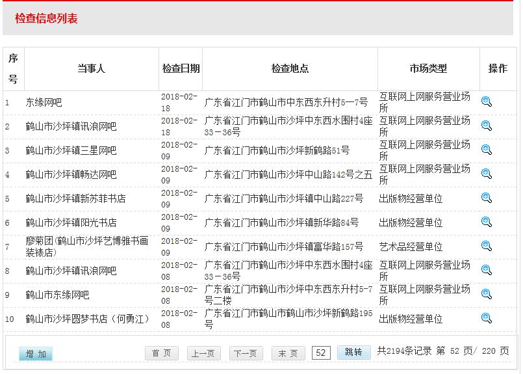523x374 pixels.
Task: View details icon for 鹤山市东缘网吧
Action: pos(487,294)
